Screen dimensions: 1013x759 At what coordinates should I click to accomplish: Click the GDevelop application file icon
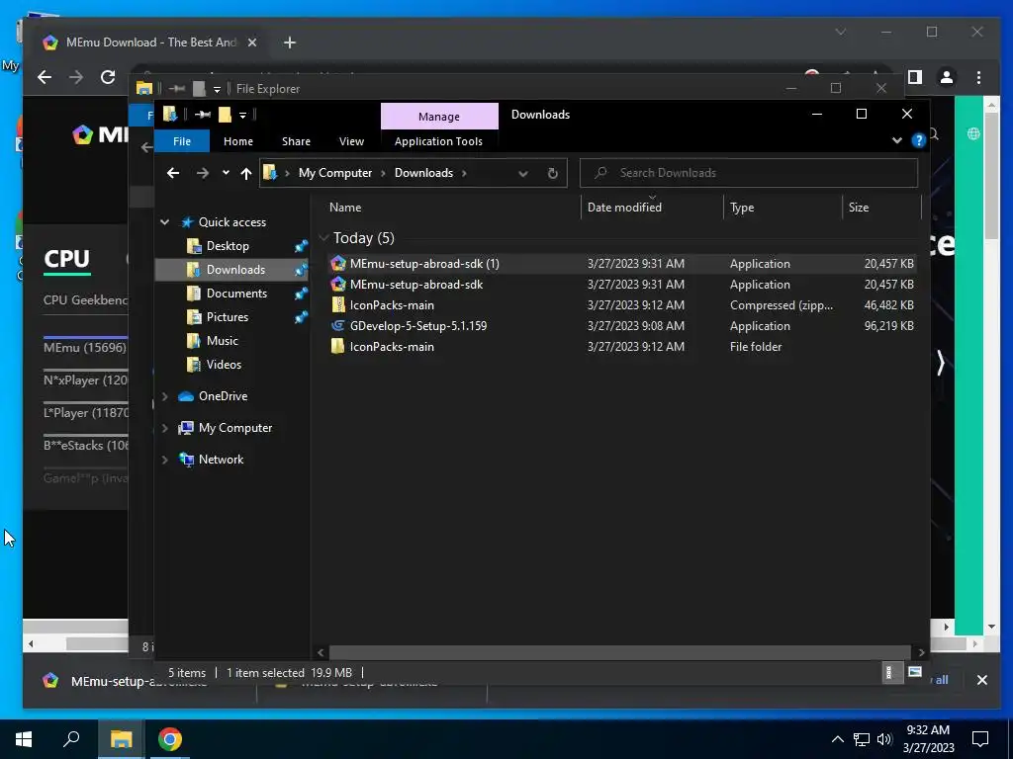[x=338, y=326]
